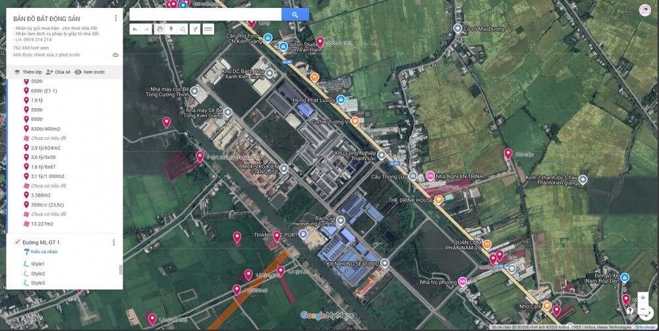Screen dimensions: 659x331
Task: Select the hand pan tool
Action: click(159, 29)
